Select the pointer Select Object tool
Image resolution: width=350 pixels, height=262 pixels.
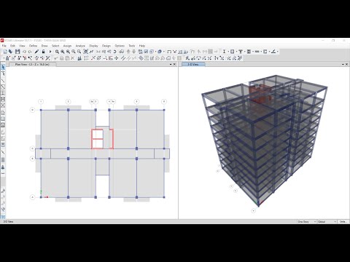[3, 67]
